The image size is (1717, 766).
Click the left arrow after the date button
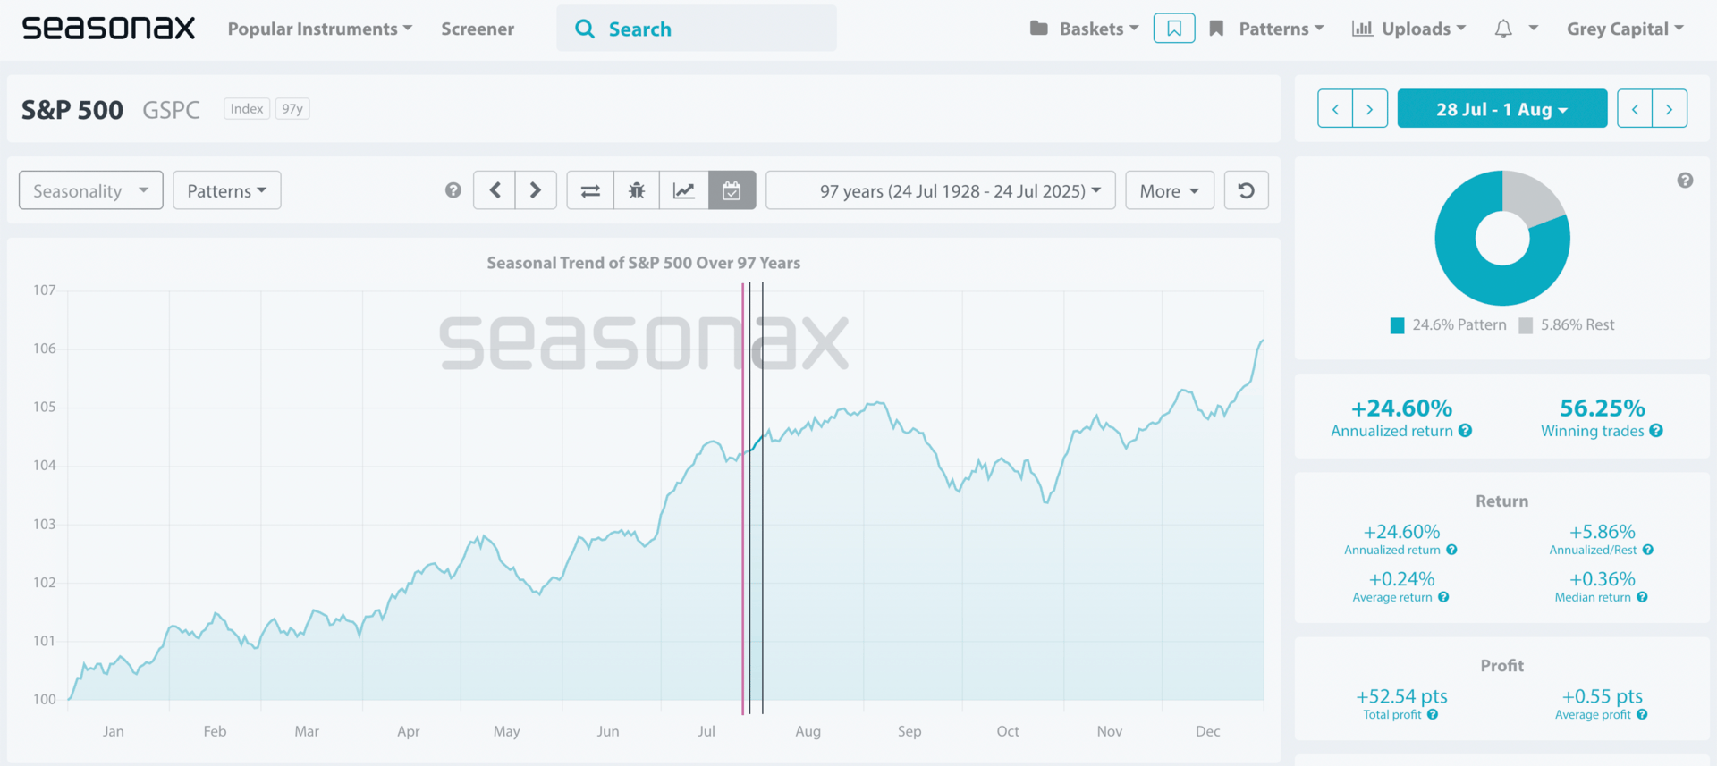point(1635,109)
